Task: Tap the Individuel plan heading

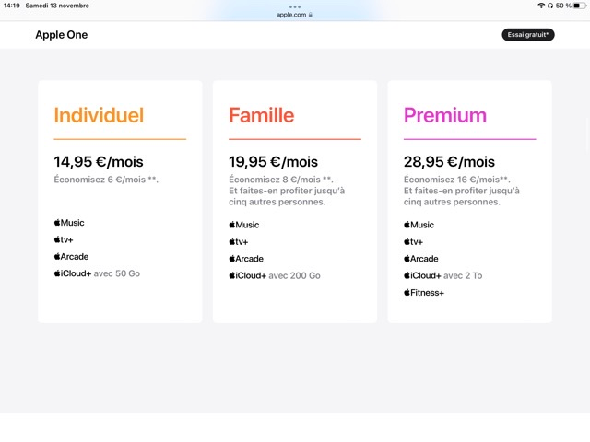Action: coord(99,115)
